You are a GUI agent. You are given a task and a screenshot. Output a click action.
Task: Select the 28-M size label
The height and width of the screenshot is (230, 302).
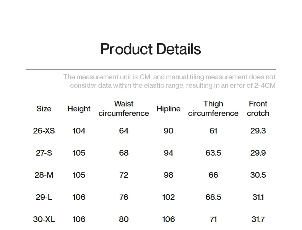click(44, 175)
